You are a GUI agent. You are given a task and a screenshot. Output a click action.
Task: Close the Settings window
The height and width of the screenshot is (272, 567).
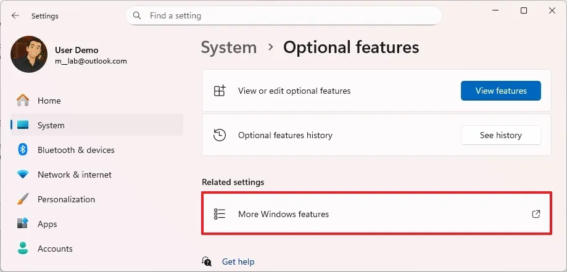pos(552,10)
